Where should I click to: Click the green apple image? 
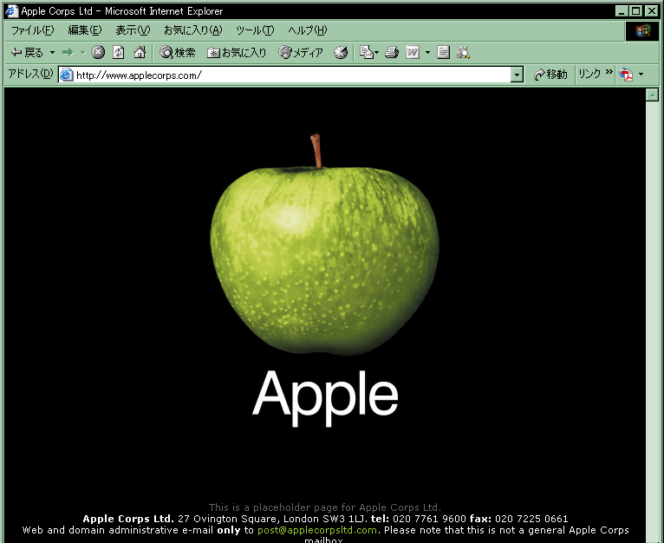[325, 245]
